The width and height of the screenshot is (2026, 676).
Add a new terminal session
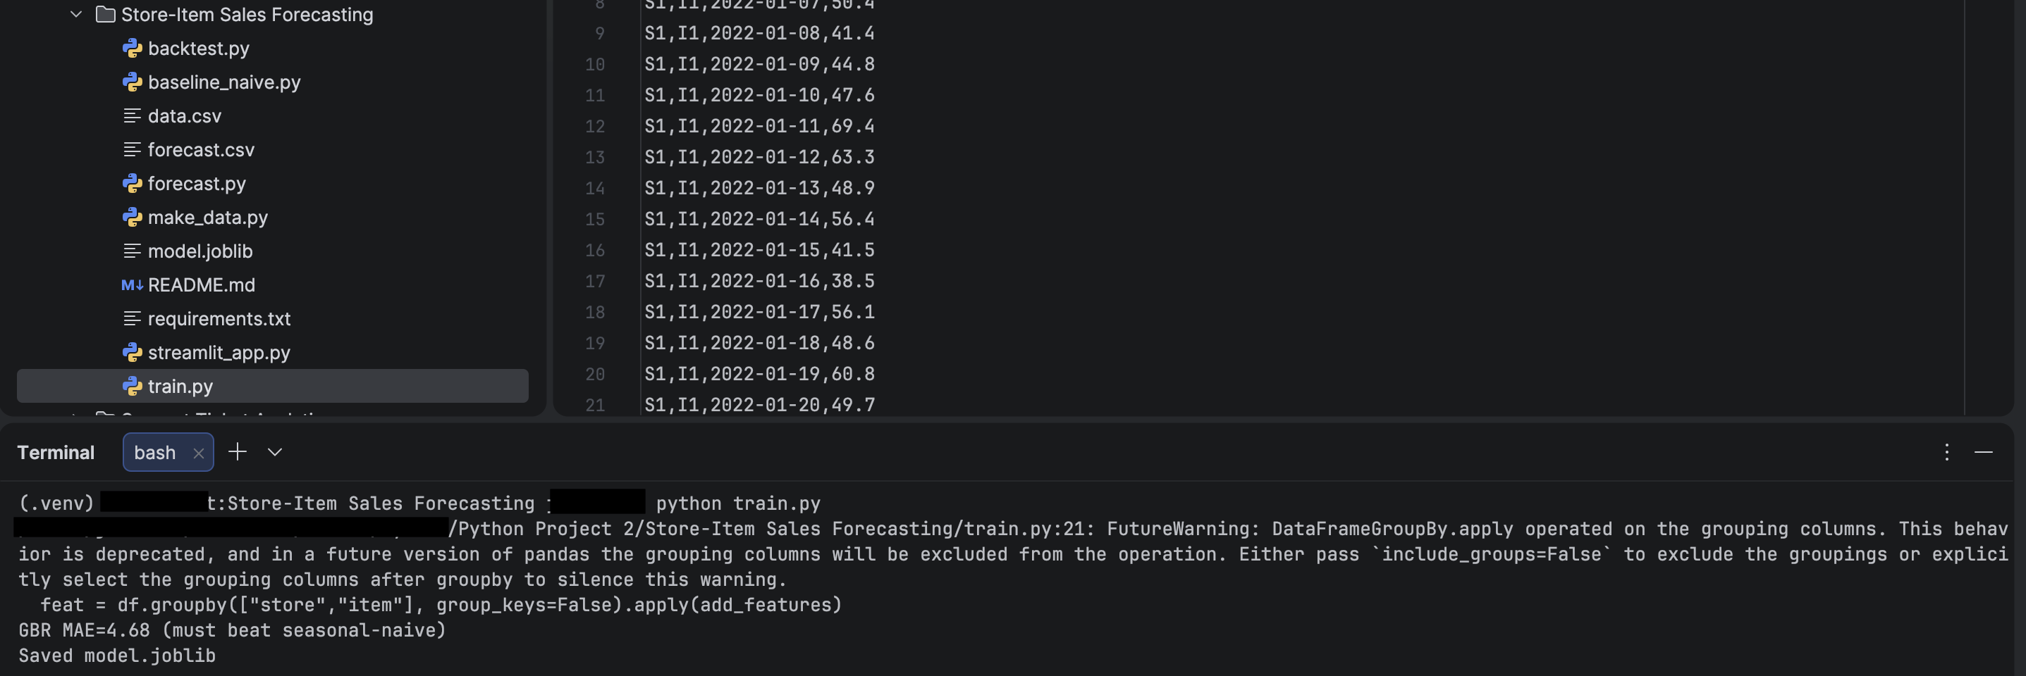[238, 452]
